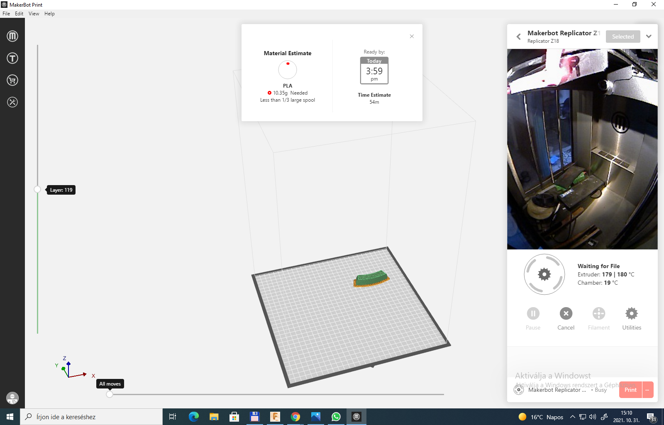This screenshot has height=425, width=664.
Task: Click the Selected printer button
Action: [x=623, y=37]
